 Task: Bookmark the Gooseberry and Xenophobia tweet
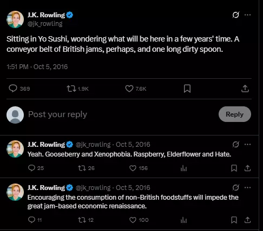click(x=234, y=168)
